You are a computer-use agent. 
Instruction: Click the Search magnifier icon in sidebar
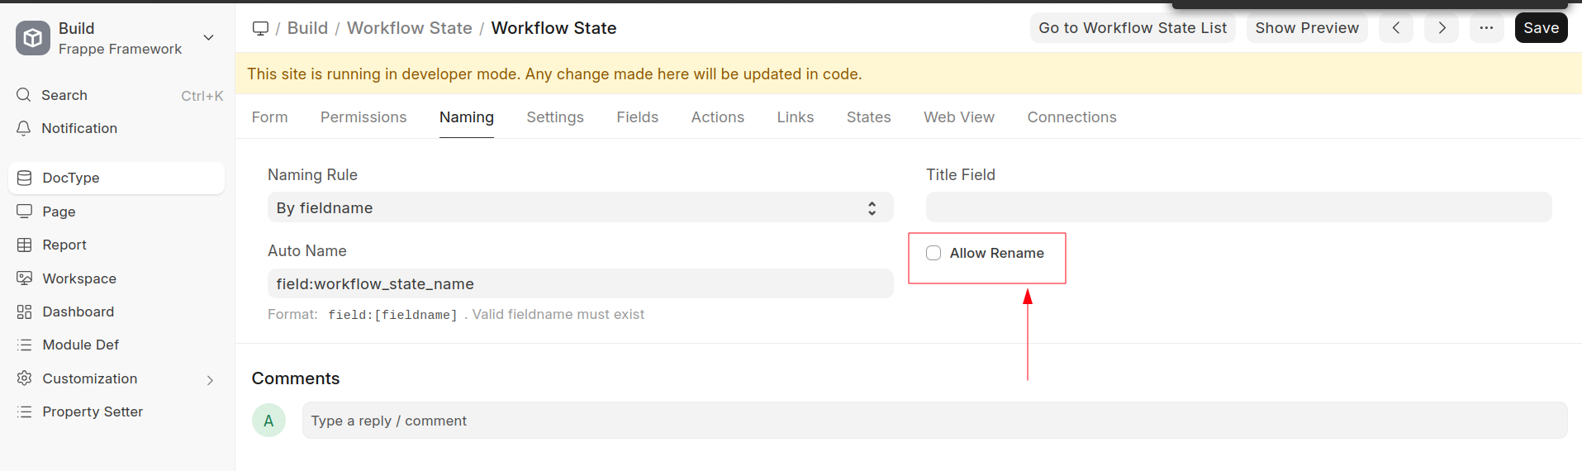tap(24, 95)
